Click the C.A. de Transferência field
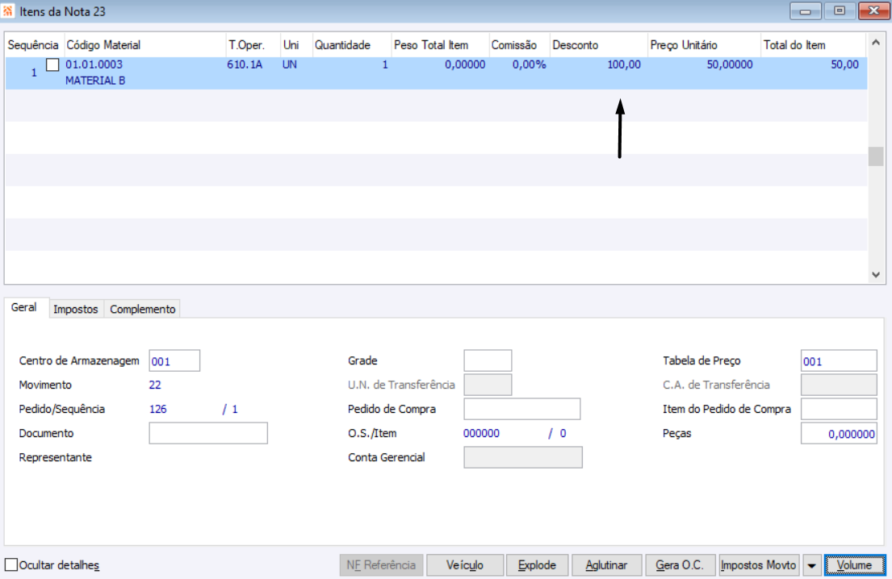Screen dimensions: 892x579 point(839,385)
